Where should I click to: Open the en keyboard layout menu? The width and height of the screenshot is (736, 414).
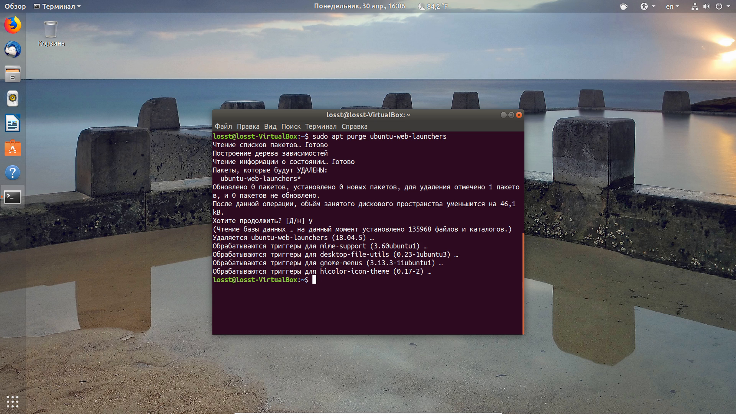[x=672, y=6]
